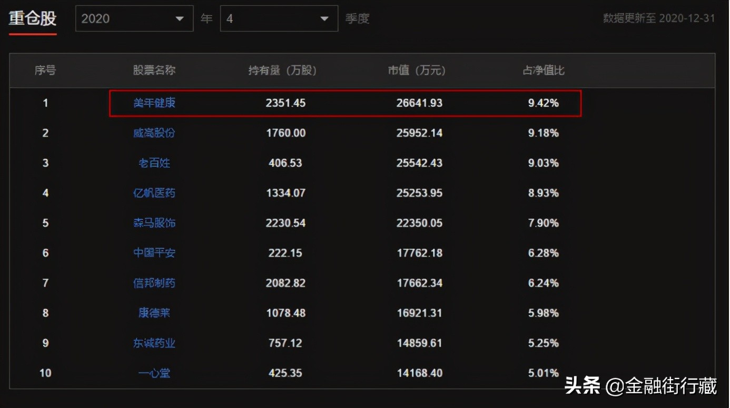Select holding amount 406.53
This screenshot has height=408, width=730.
coord(285,163)
